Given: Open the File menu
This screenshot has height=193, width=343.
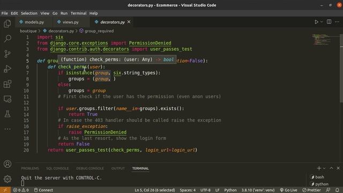Looking at the screenshot, I should click(4, 13).
